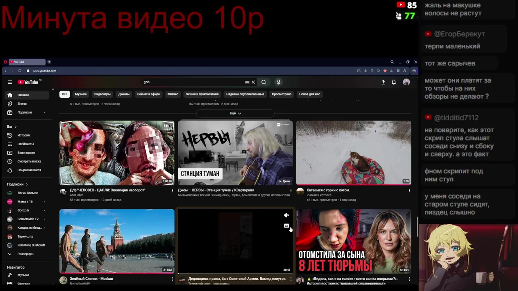Open browser downloads icon

pos(391,71)
